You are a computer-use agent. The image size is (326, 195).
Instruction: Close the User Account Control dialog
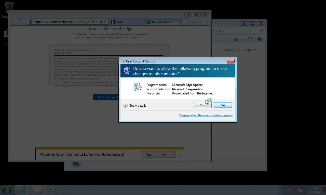click(230, 61)
